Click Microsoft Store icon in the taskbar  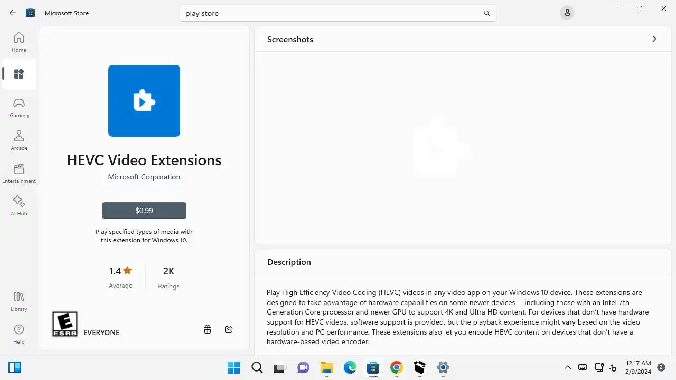(x=373, y=367)
